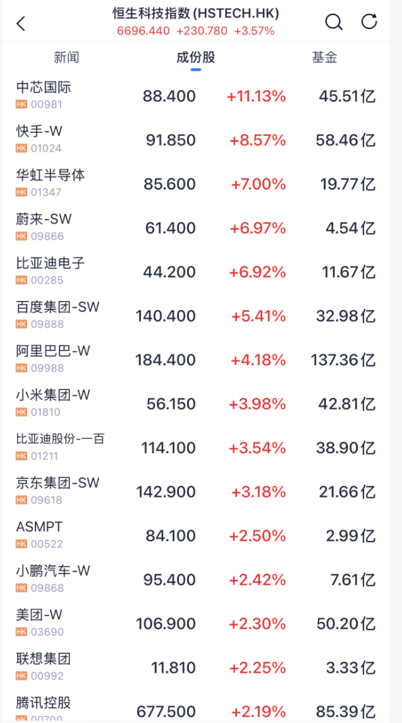Click the HK badge beside 00992
The height and width of the screenshot is (723, 402).
coord(21,676)
